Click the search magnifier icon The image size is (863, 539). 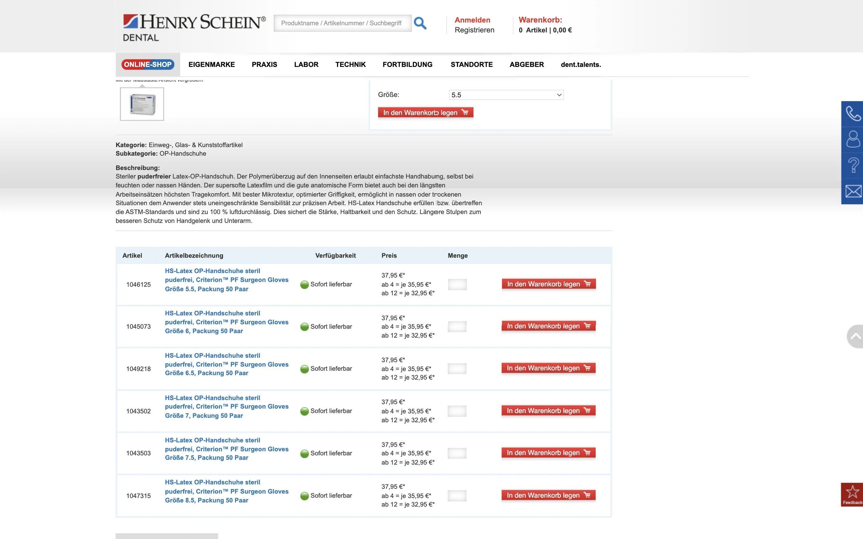point(420,23)
